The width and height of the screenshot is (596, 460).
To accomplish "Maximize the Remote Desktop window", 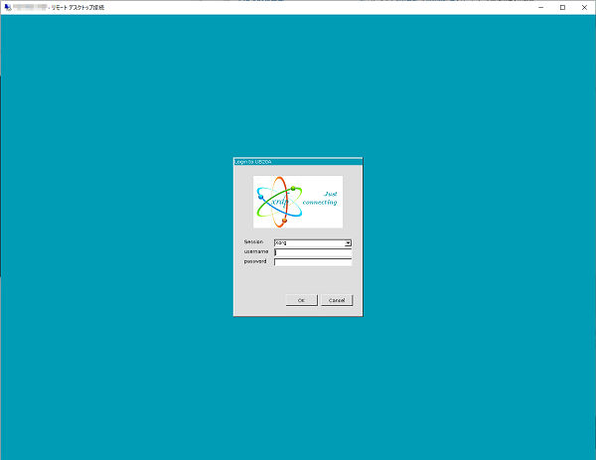I will coord(561,7).
